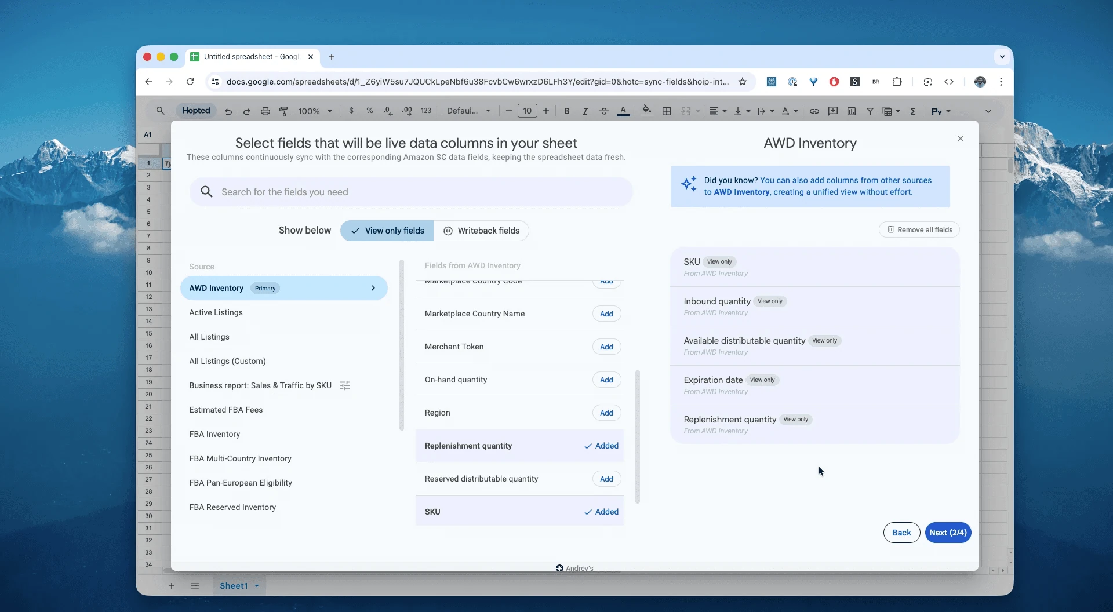1113x612 pixels.
Task: Select the paint format tool
Action: coord(283,111)
